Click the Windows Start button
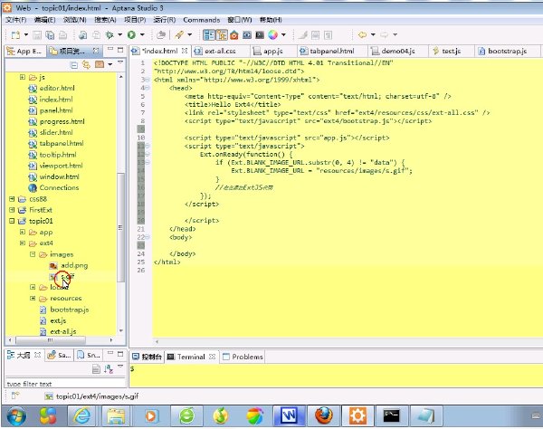This screenshot has width=543, height=429. point(16,415)
